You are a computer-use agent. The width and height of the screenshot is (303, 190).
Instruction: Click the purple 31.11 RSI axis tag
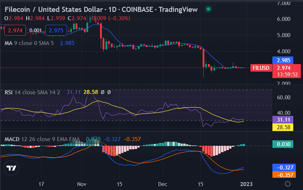283,119
